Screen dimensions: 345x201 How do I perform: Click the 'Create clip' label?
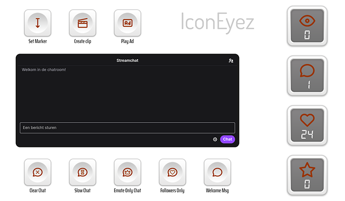pos(82,41)
